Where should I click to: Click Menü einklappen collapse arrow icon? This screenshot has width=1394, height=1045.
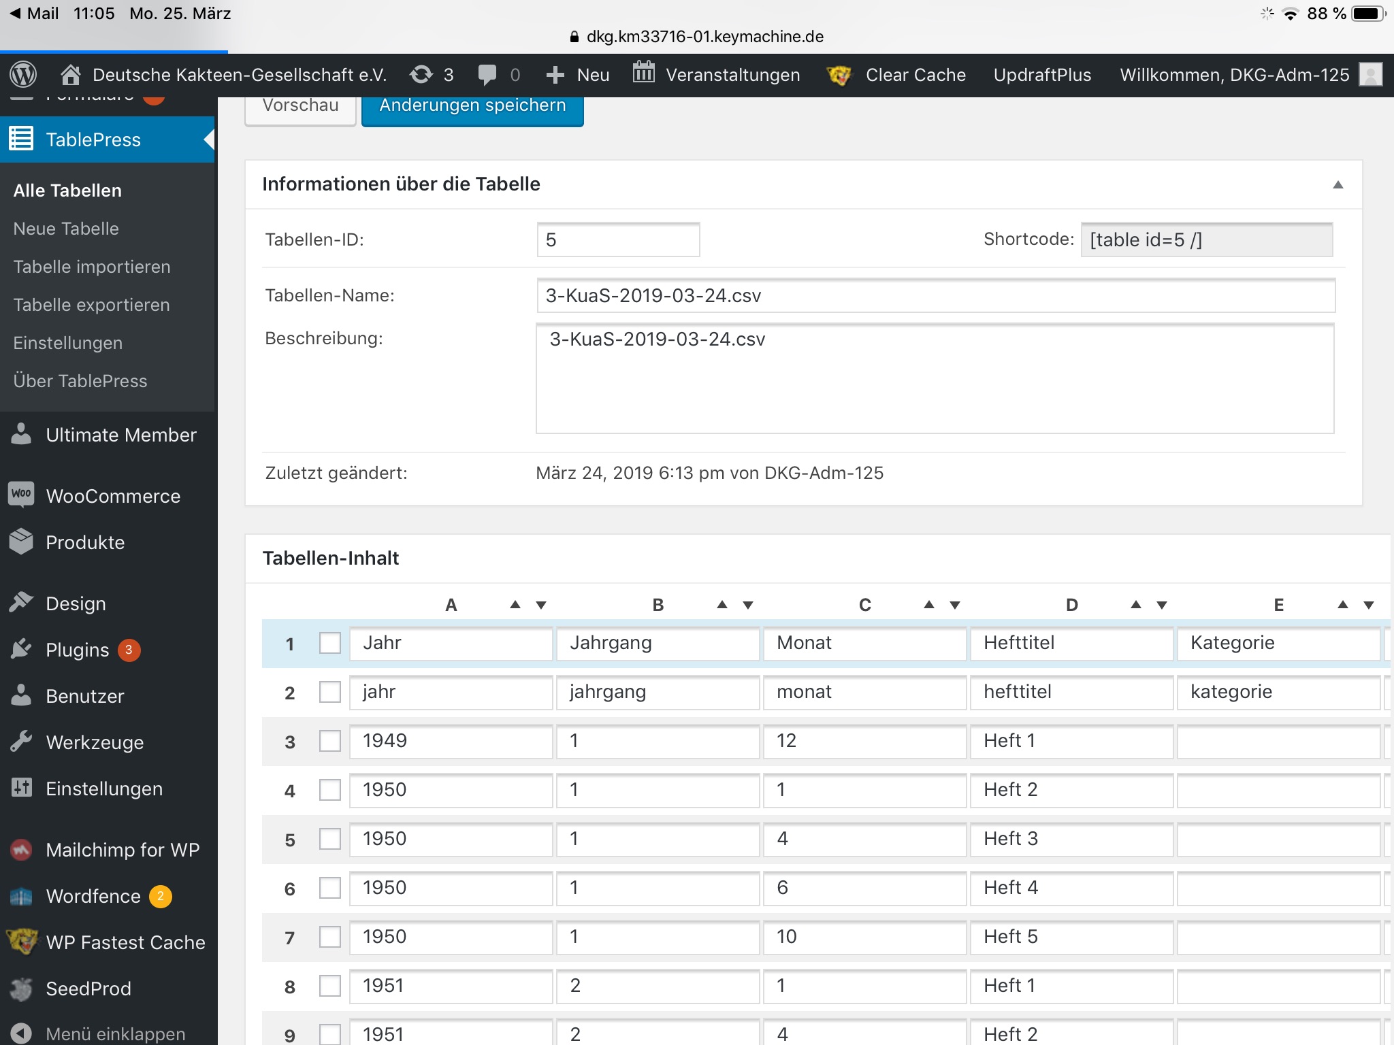pyautogui.click(x=22, y=1033)
